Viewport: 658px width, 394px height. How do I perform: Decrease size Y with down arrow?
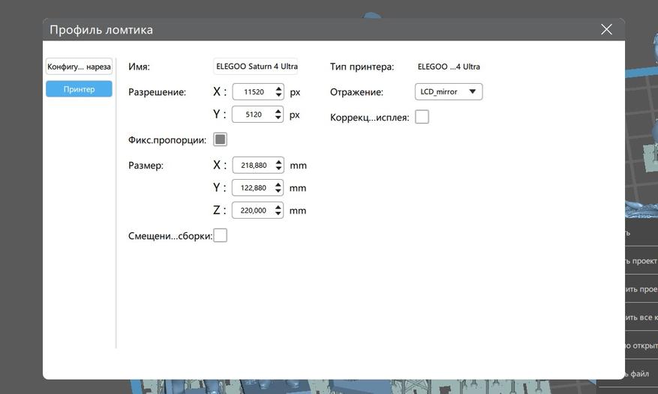click(x=279, y=192)
